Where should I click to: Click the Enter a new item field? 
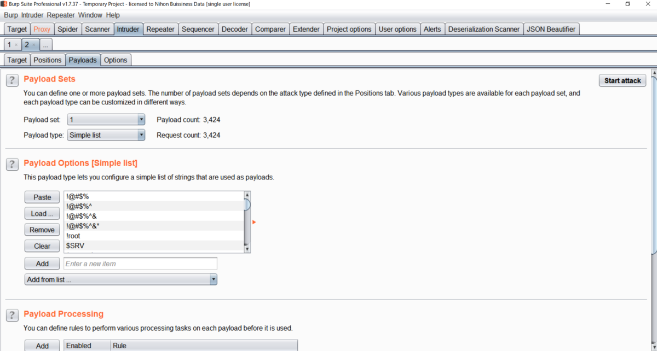pyautogui.click(x=140, y=264)
